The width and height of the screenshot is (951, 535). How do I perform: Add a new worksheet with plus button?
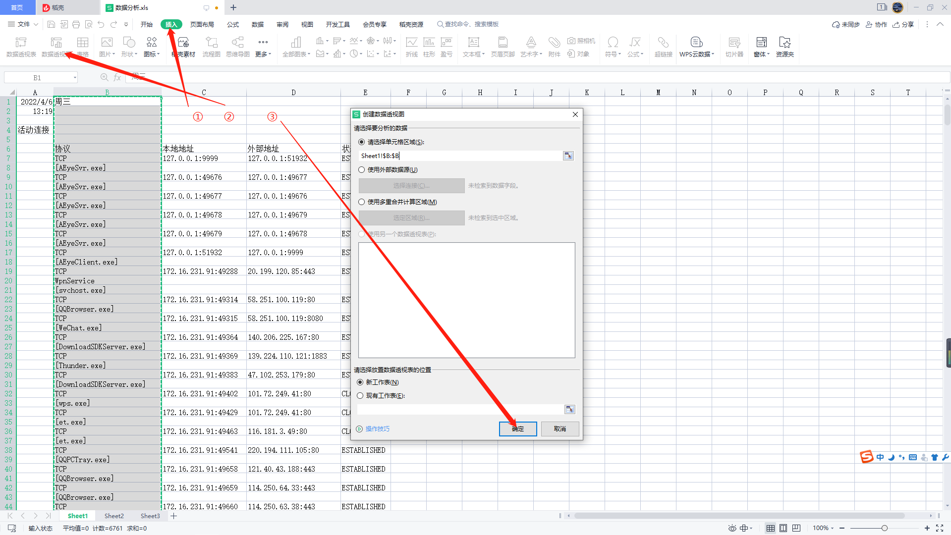[174, 516]
